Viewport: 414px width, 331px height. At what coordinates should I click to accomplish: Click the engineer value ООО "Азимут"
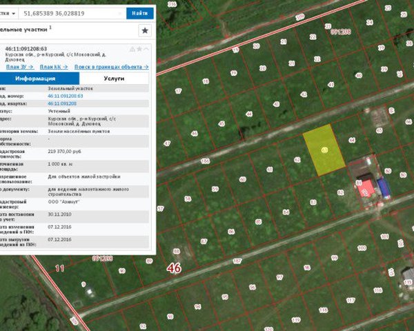63,202
